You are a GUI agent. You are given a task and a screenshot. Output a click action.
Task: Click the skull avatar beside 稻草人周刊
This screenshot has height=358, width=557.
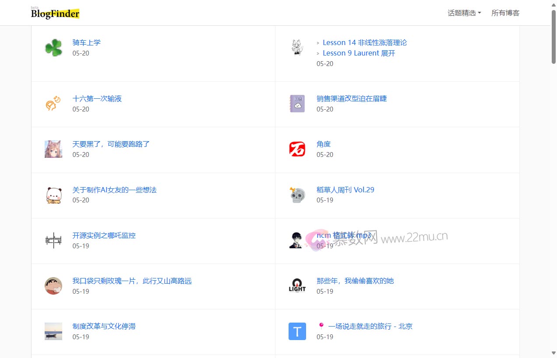click(x=297, y=195)
